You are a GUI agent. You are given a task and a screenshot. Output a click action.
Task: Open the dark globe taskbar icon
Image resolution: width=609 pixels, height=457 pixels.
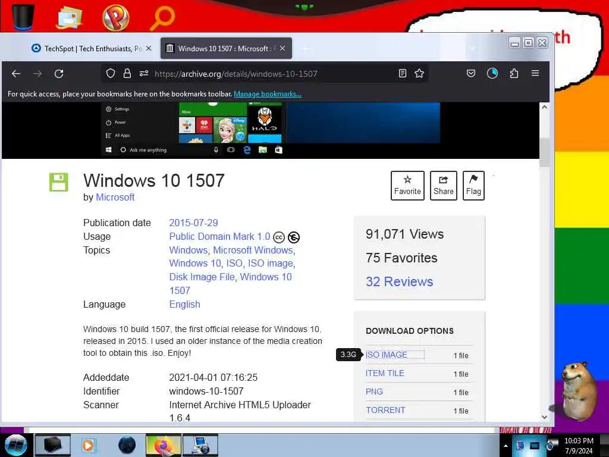127,445
